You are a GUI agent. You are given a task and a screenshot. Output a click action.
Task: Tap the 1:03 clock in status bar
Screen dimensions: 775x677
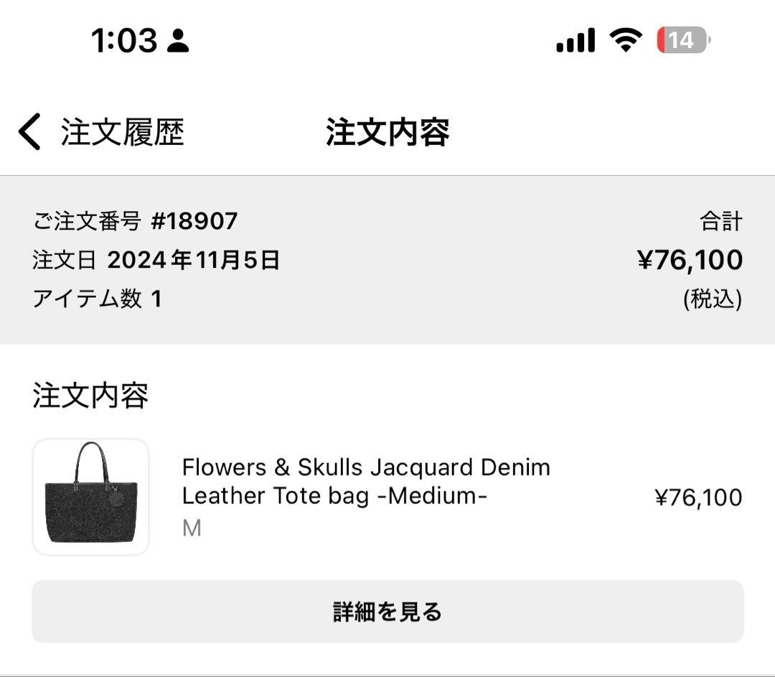click(123, 41)
